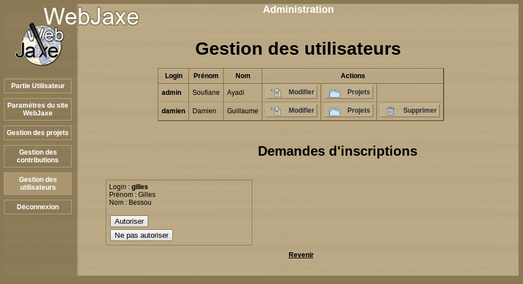Follow the Revenir link
This screenshot has width=523, height=284.
point(301,255)
